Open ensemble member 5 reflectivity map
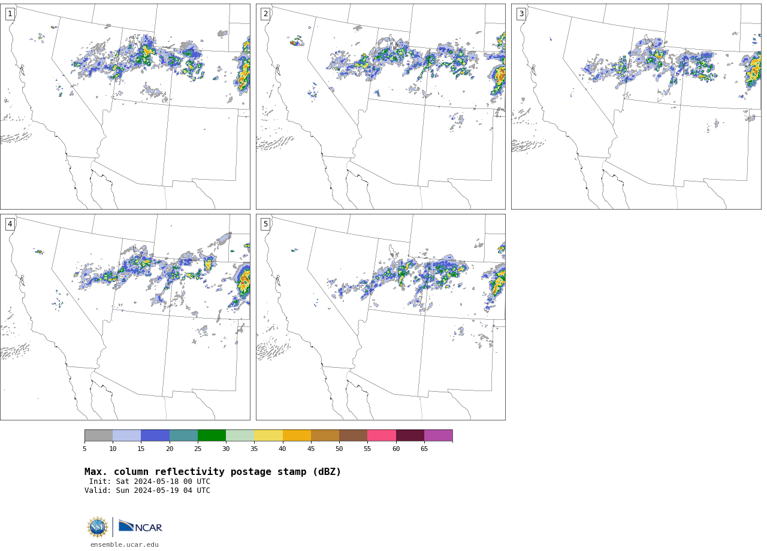Viewport: 767px width, 551px height. point(381,317)
